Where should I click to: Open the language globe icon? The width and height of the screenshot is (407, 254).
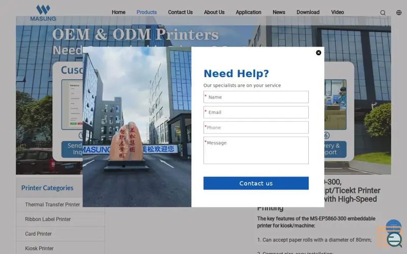(399, 12)
